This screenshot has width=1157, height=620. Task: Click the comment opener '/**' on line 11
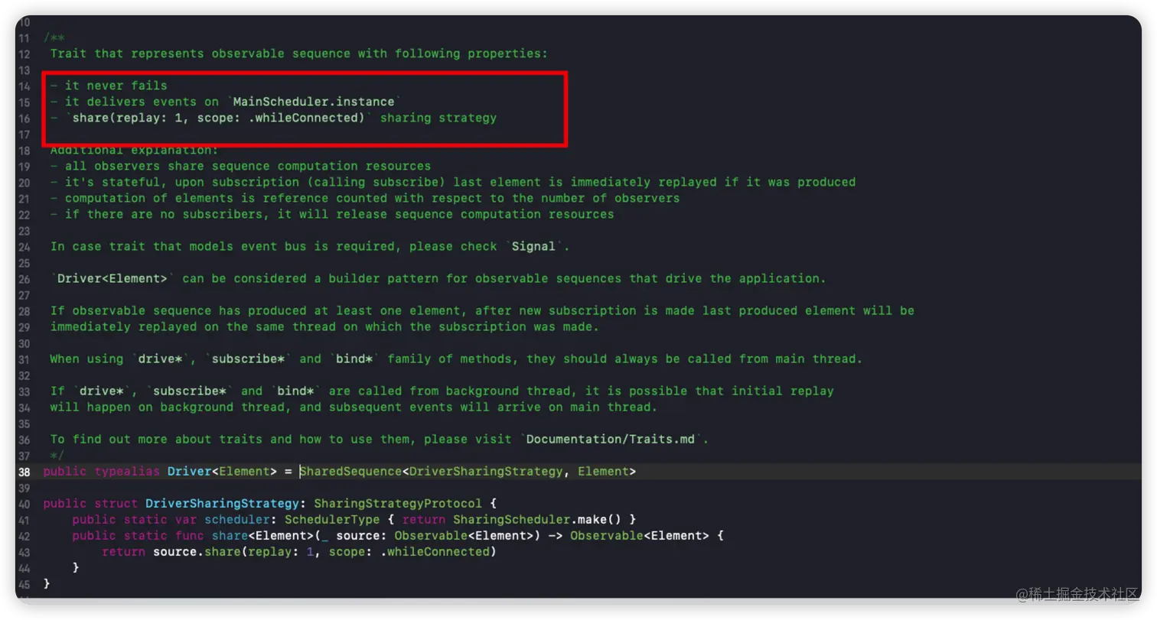coord(54,37)
